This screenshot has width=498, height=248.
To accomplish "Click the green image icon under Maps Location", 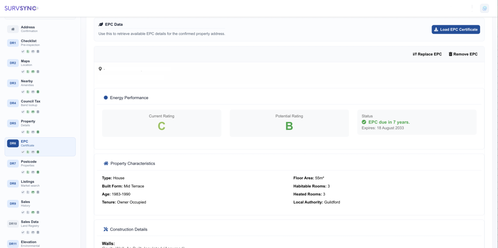I will [x=33, y=72].
